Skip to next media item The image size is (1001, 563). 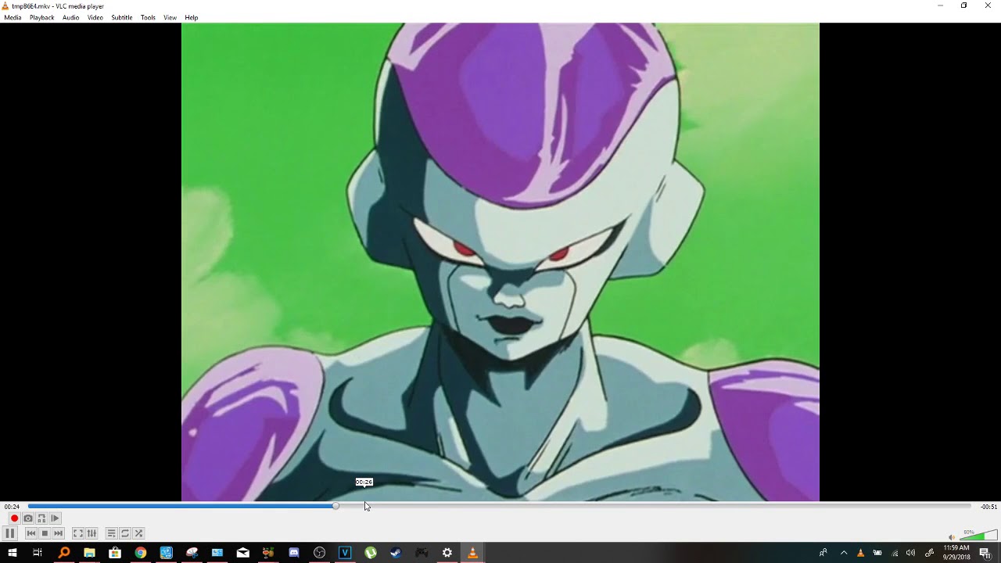coord(58,533)
